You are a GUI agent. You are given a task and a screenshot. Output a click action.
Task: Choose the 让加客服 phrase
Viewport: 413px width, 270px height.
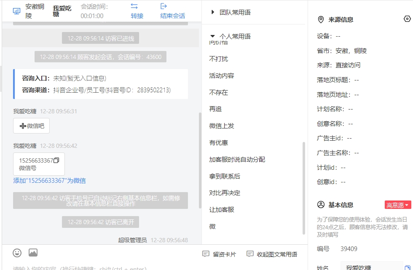[222, 210]
